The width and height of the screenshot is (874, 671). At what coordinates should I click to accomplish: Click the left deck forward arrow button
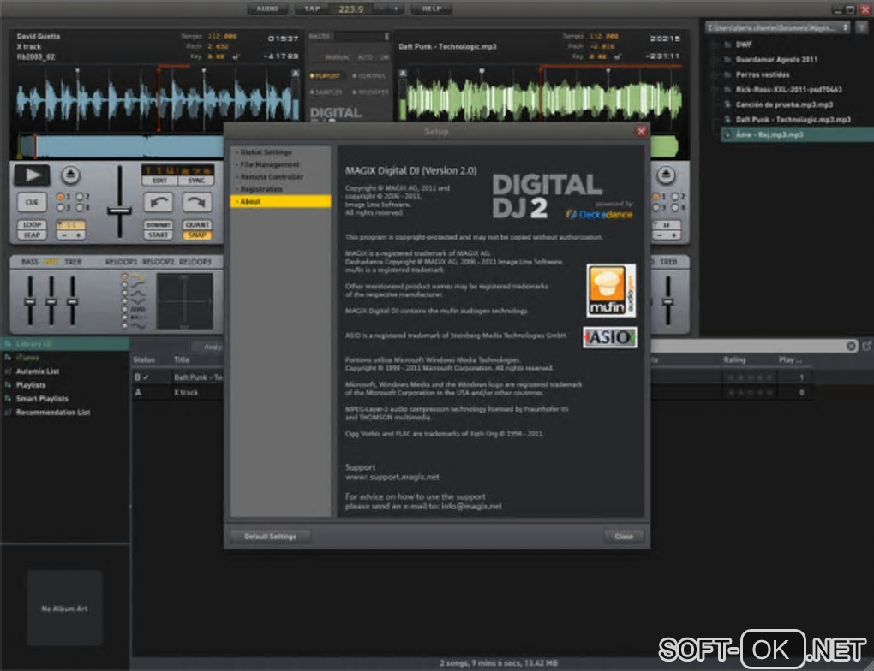[197, 202]
